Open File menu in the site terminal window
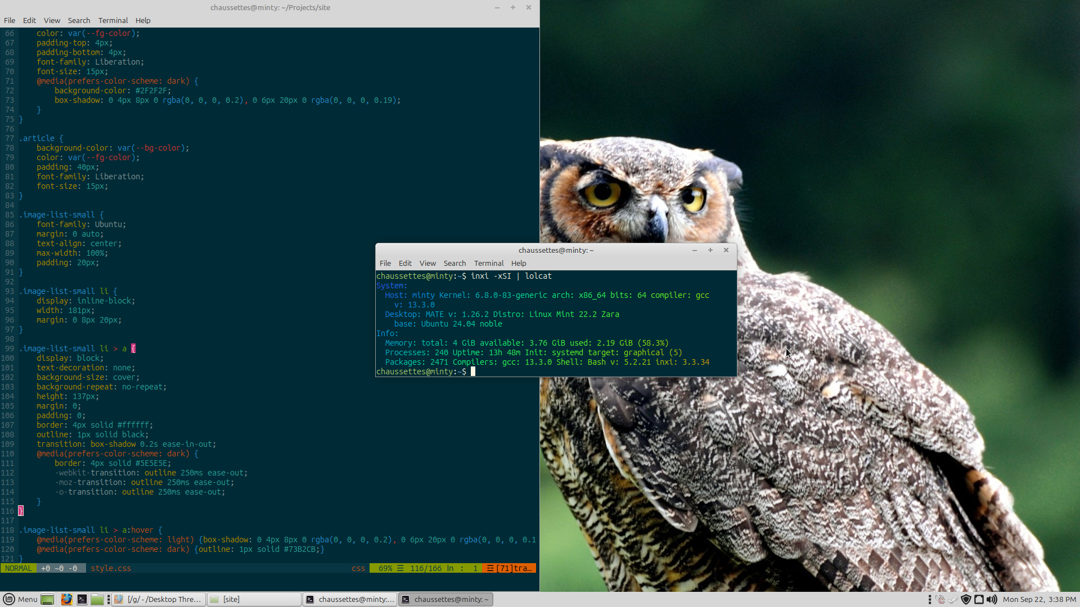 [x=10, y=20]
